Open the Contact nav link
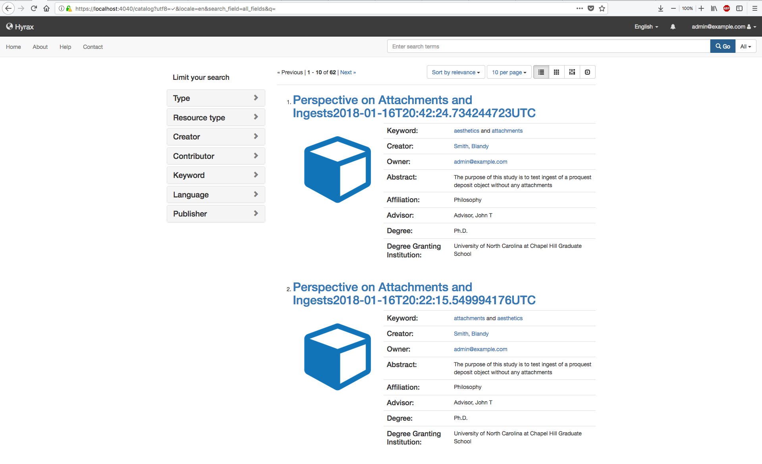Screen dimensions: 762x464 tap(93, 47)
